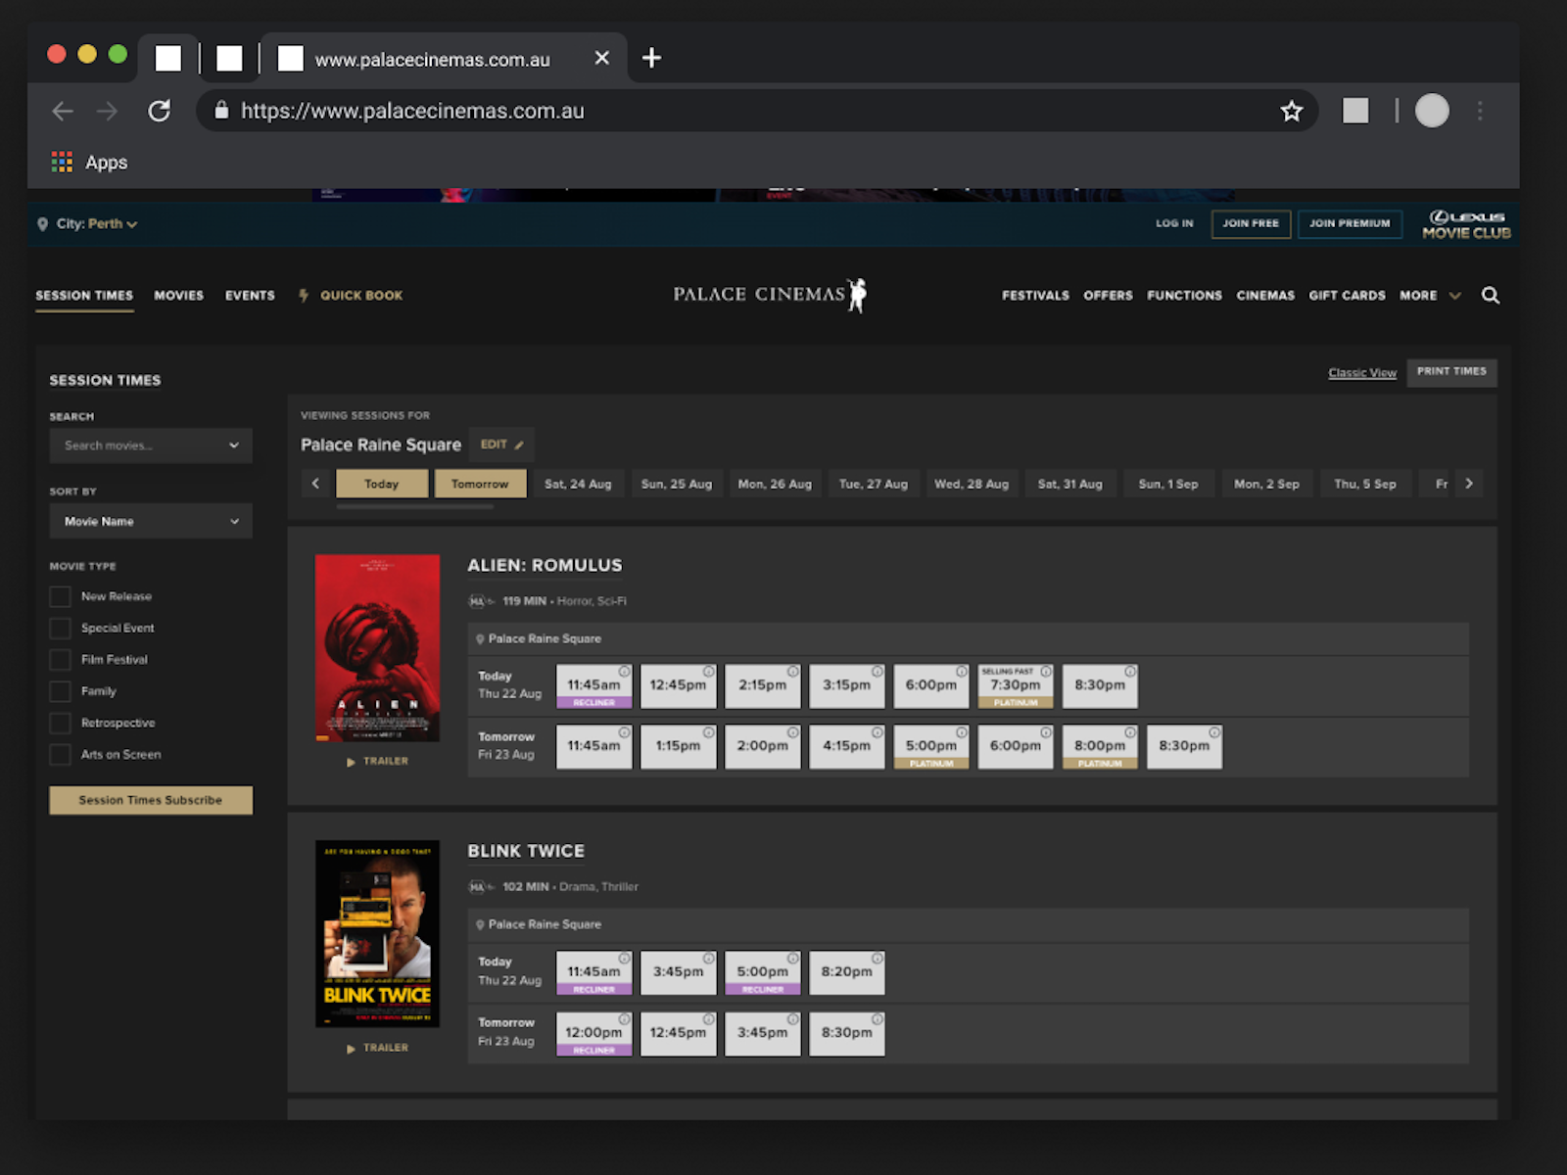Book the Alien: Romulus 7:30pm Platinum session today
The width and height of the screenshot is (1567, 1175).
pyautogui.click(x=1016, y=685)
